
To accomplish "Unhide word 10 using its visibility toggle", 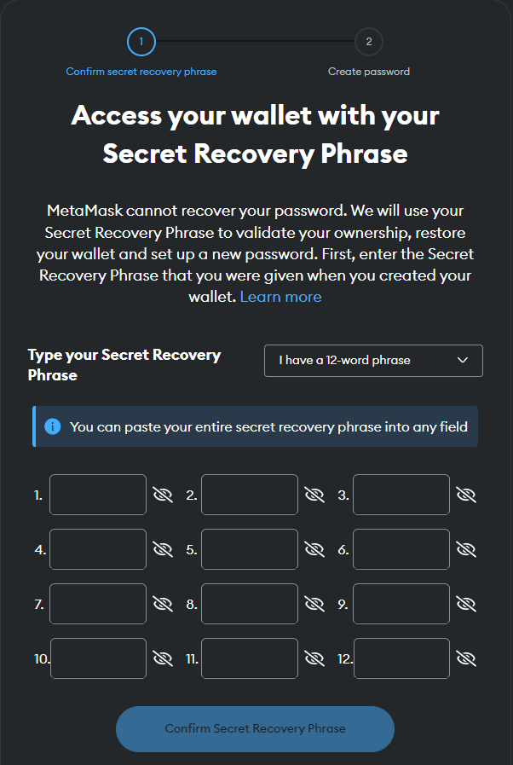I will (x=164, y=658).
